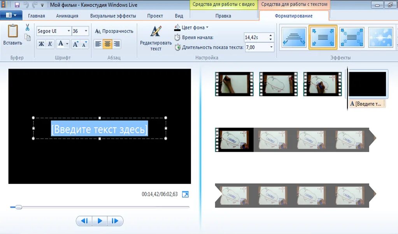Viewport: 398px width, 234px height.
Task: Play the video preview
Action: (100, 221)
